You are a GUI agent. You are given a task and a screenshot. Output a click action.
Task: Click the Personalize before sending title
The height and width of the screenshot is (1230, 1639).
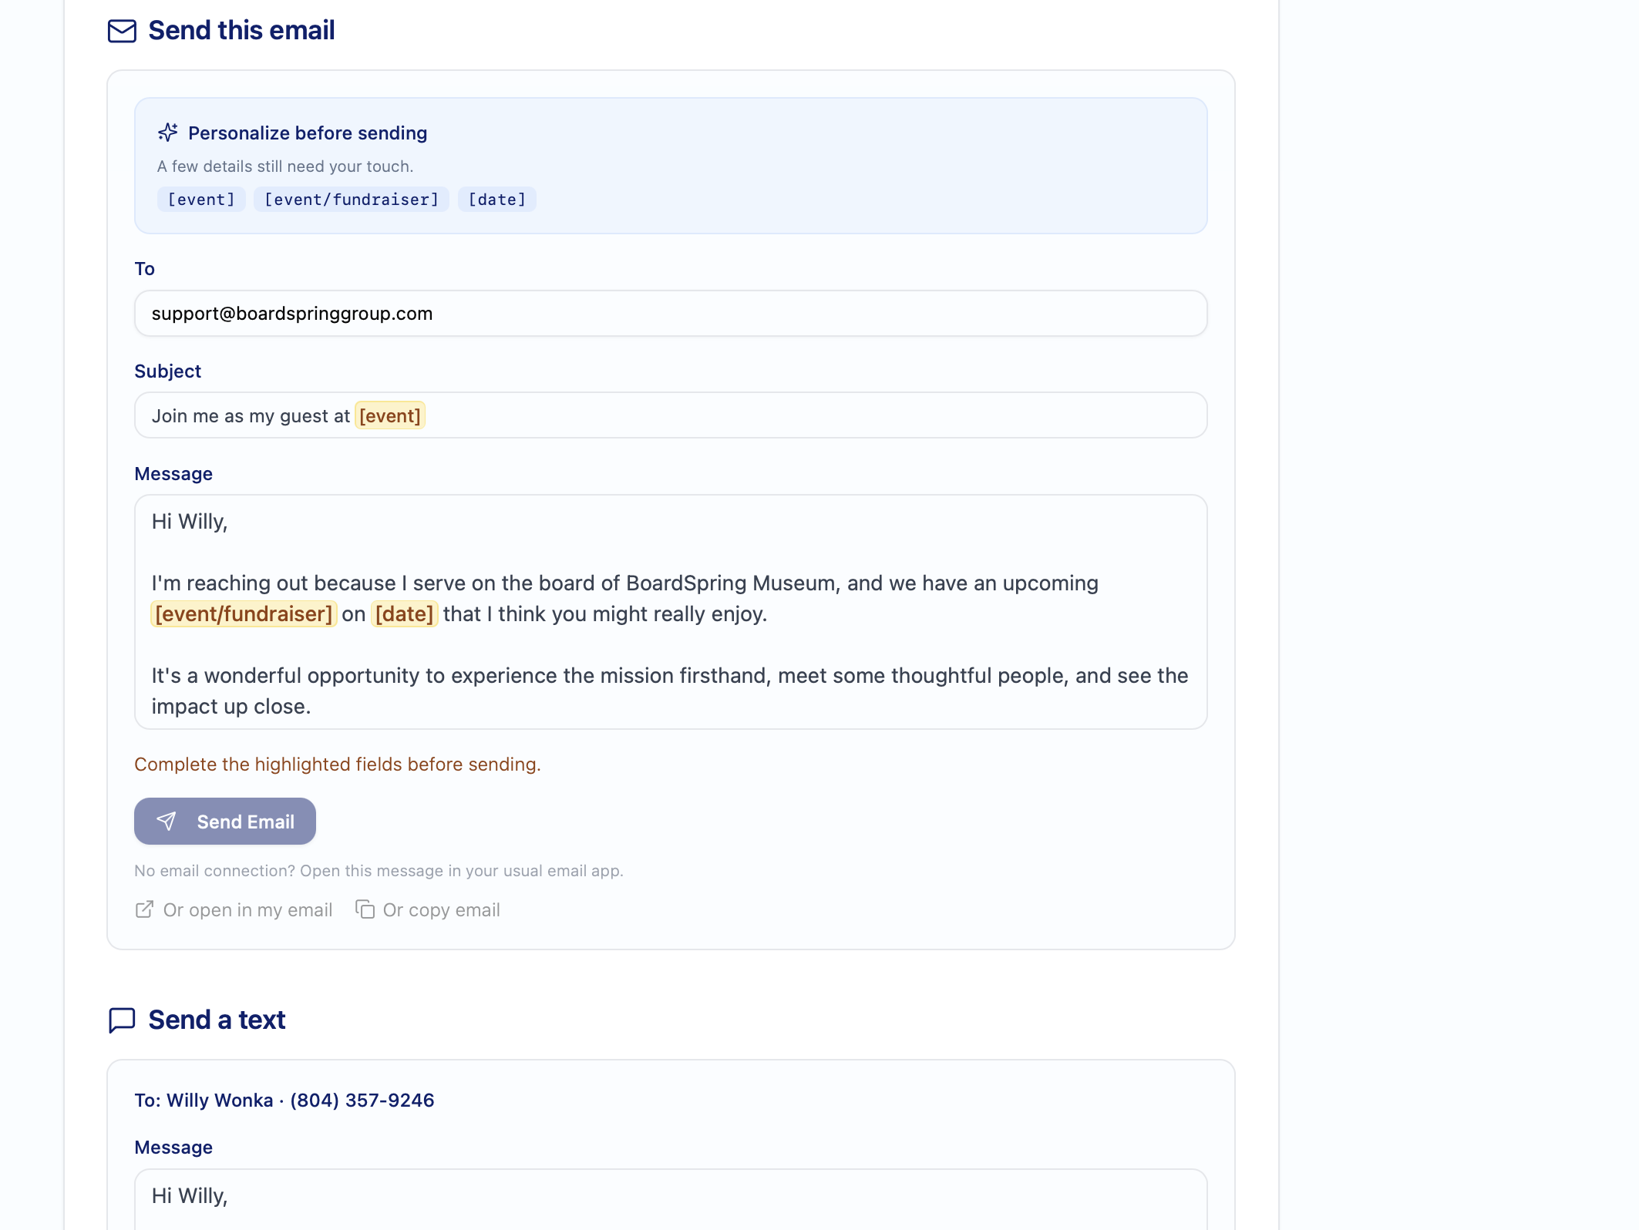pos(308,133)
